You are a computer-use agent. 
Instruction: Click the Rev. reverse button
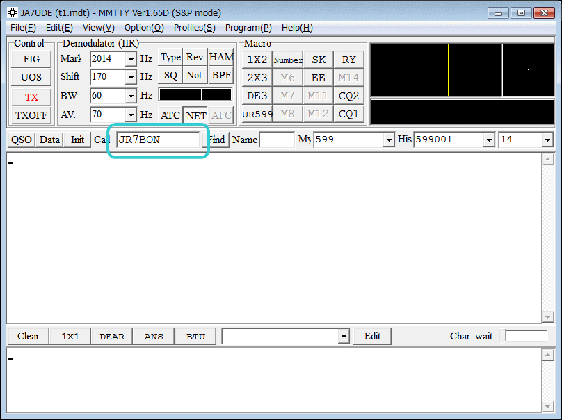(x=195, y=58)
